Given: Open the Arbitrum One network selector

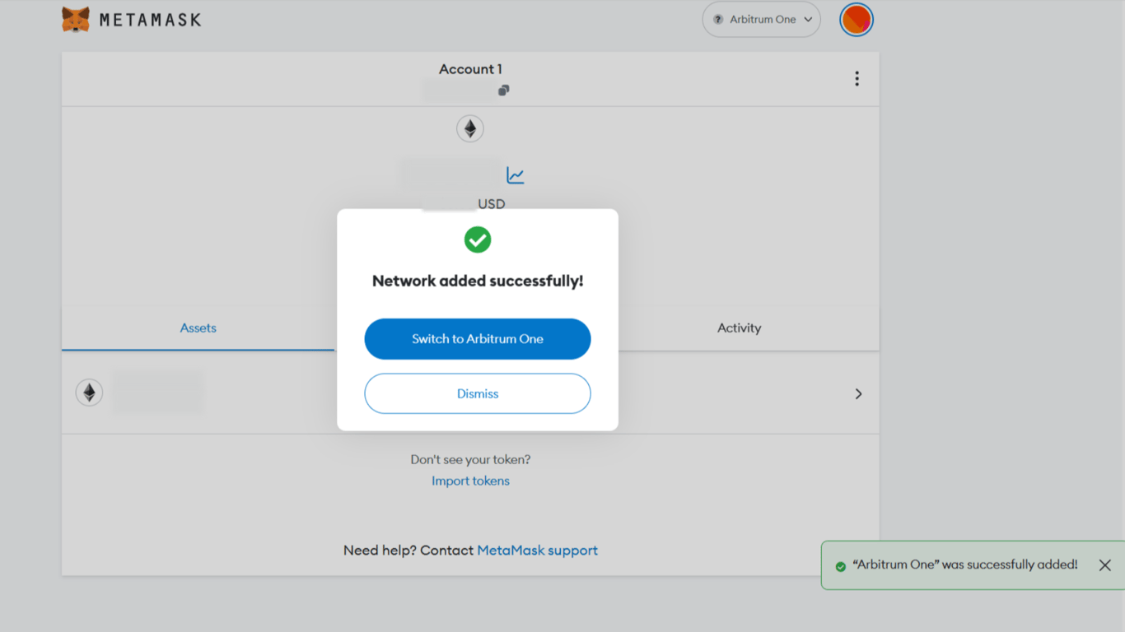Looking at the screenshot, I should tap(759, 19).
